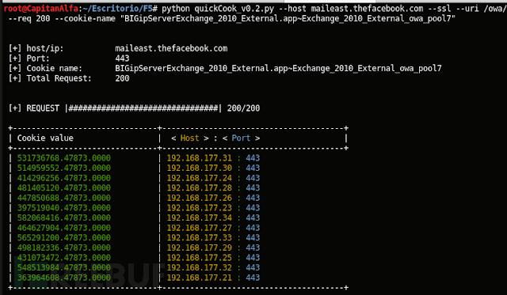Click port 443 in the 192.168.177.21 row
Screen dimensions: 507x295
pos(253,278)
